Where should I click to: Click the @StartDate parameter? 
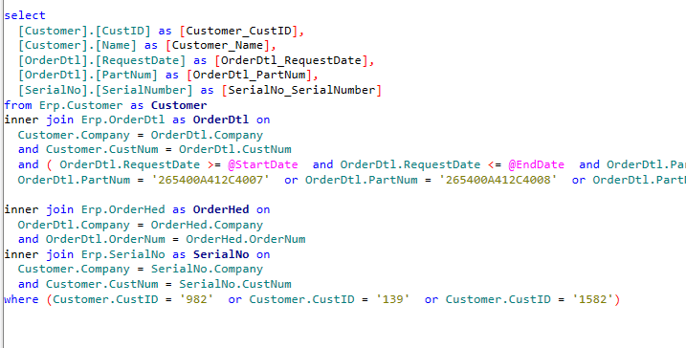[x=263, y=164]
